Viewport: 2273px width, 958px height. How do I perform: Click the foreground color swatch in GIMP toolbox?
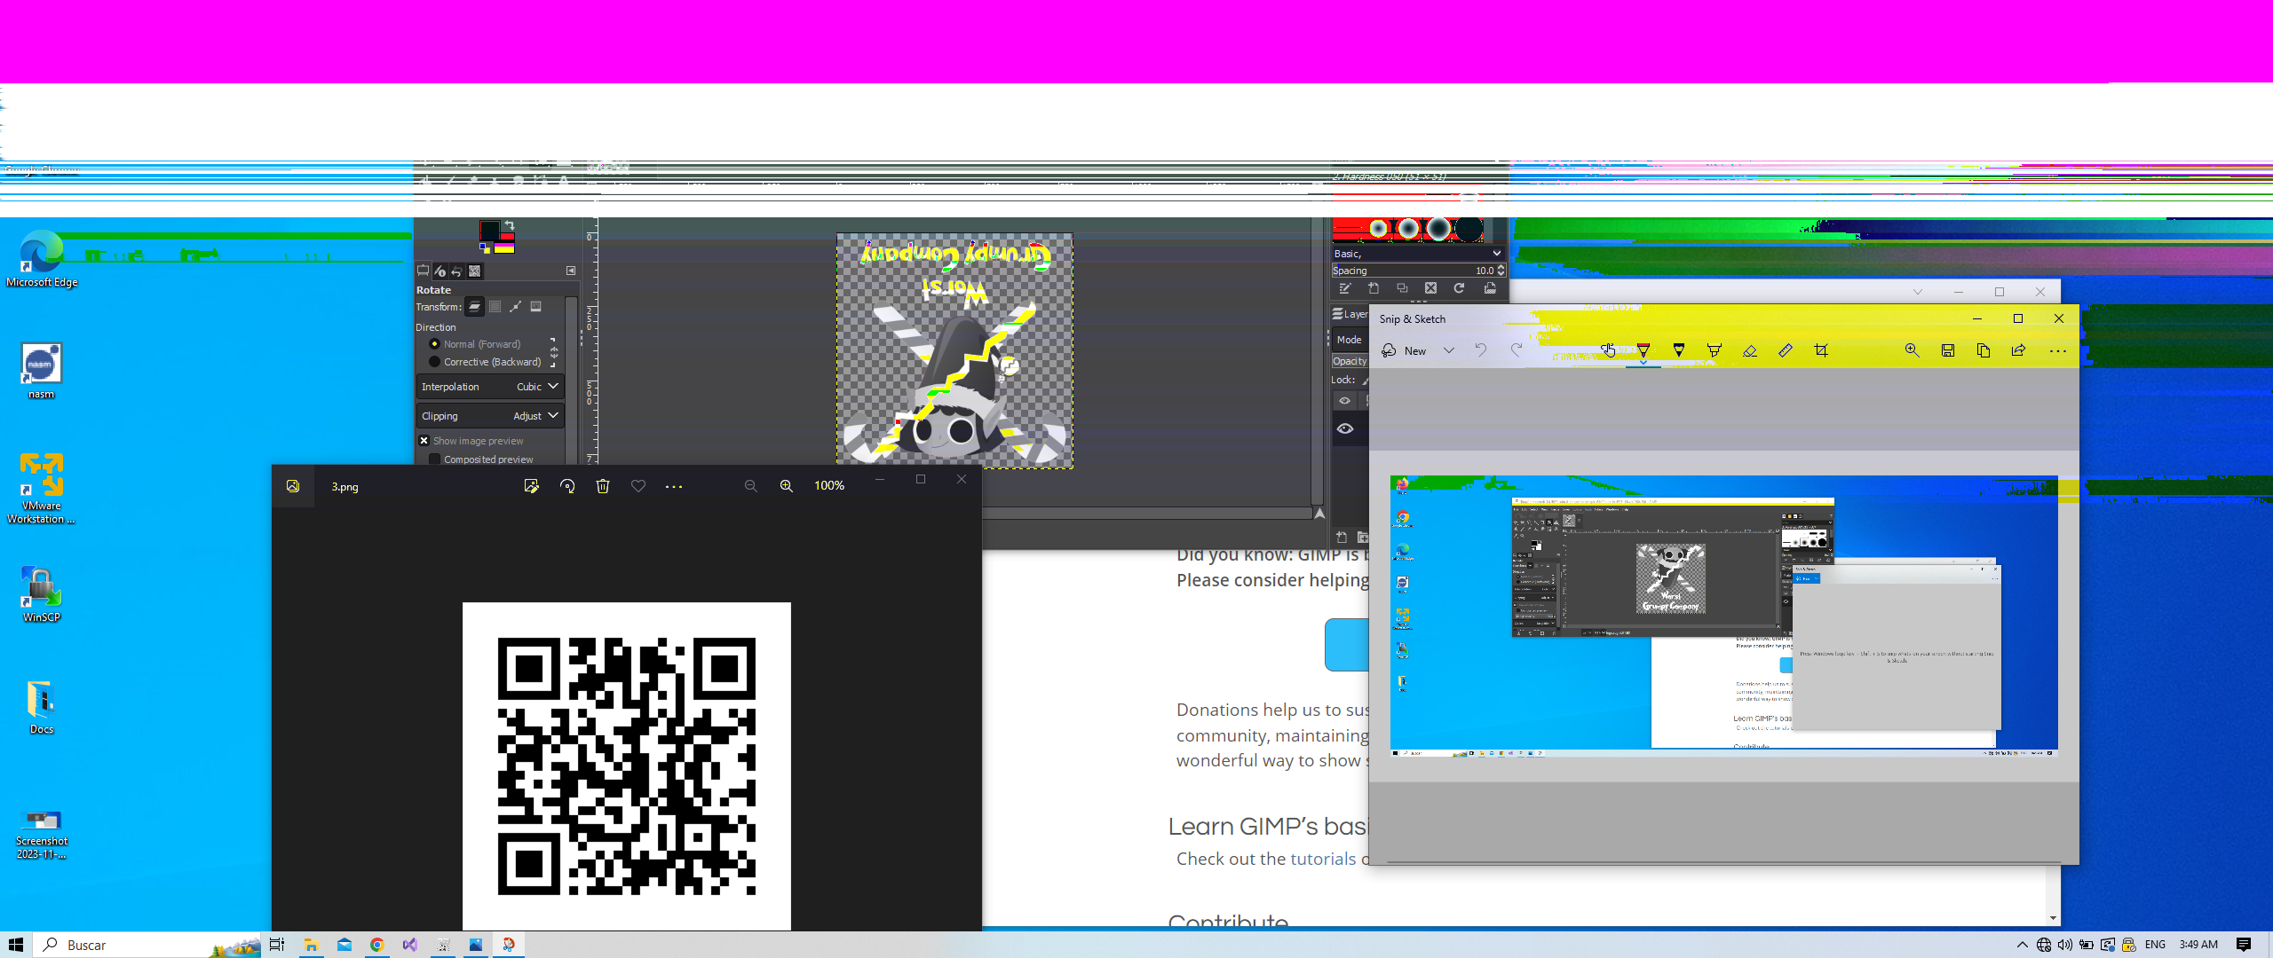[x=488, y=231]
